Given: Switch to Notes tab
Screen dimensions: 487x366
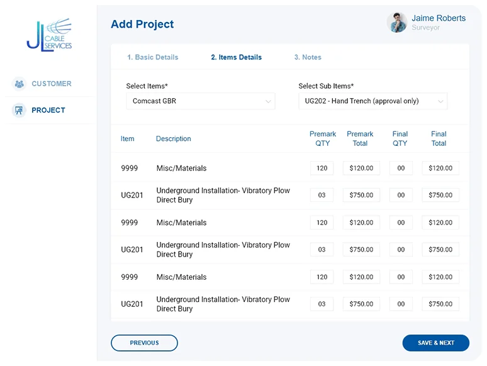Looking at the screenshot, I should (308, 57).
